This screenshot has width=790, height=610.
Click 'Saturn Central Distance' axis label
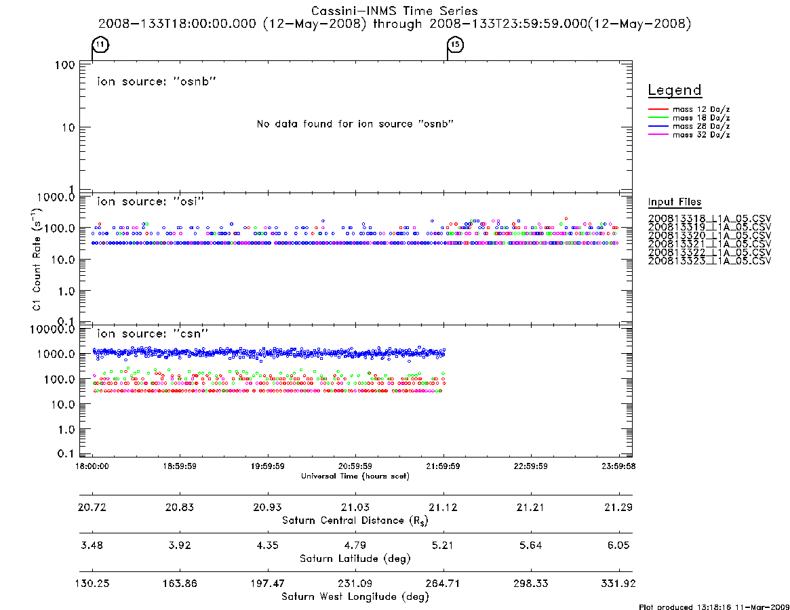click(355, 521)
